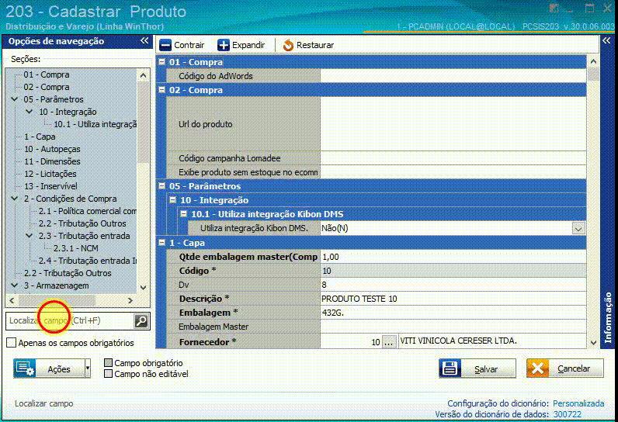Screen dimensions: 618x422
Task: Click the Url do produto value field
Action: click(453, 124)
